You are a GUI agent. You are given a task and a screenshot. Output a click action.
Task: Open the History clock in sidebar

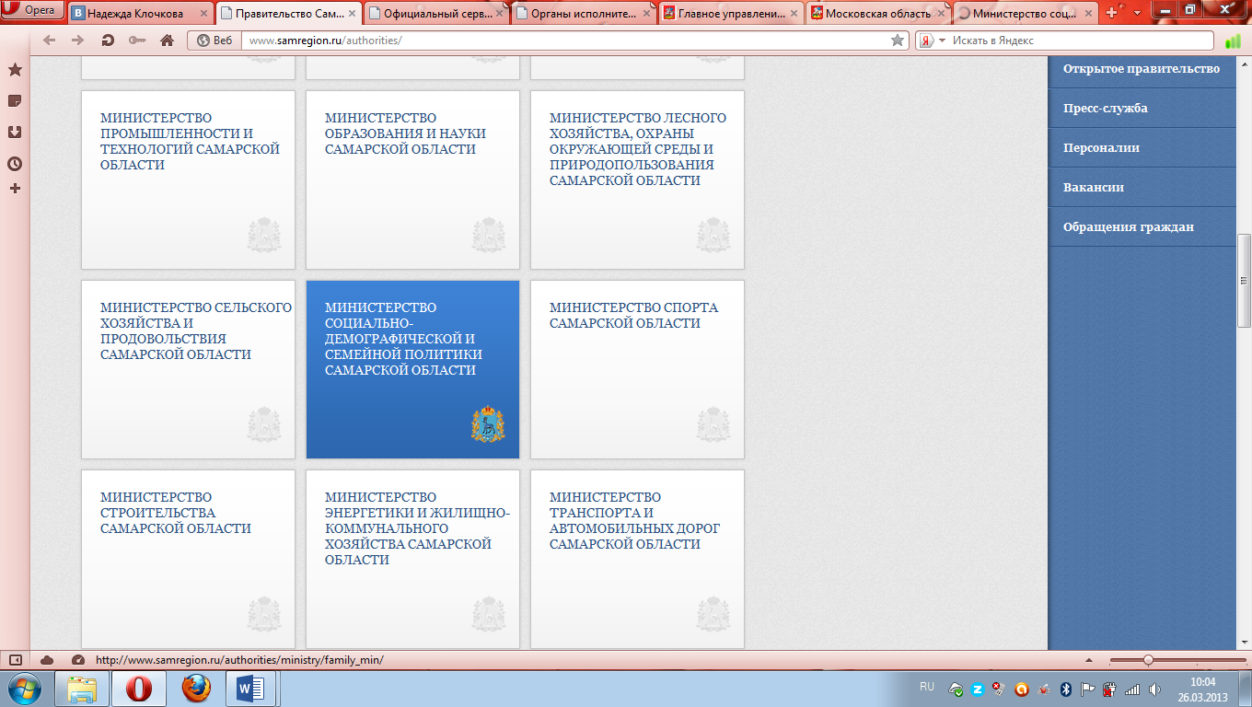[15, 164]
